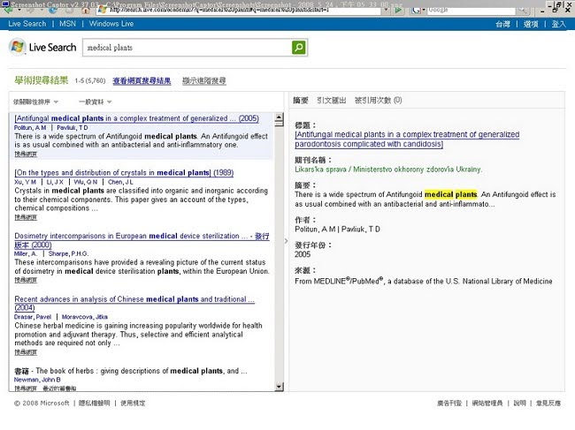This screenshot has width=575, height=430.
Task: Click author Xu, Y M
Action: click(26, 182)
